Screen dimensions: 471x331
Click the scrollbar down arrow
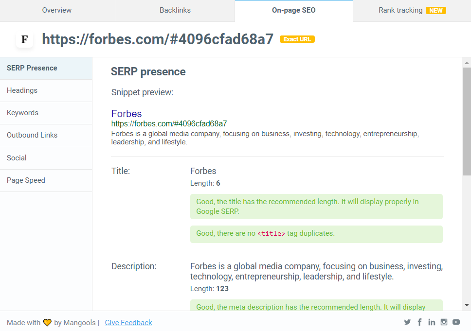[467, 305]
